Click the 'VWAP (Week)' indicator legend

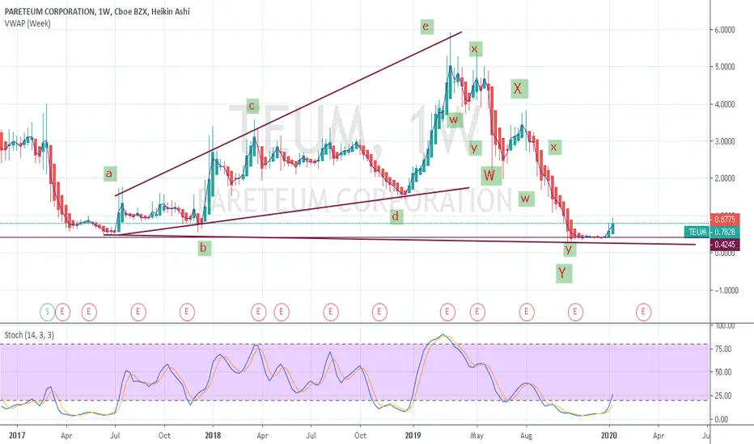tap(28, 23)
